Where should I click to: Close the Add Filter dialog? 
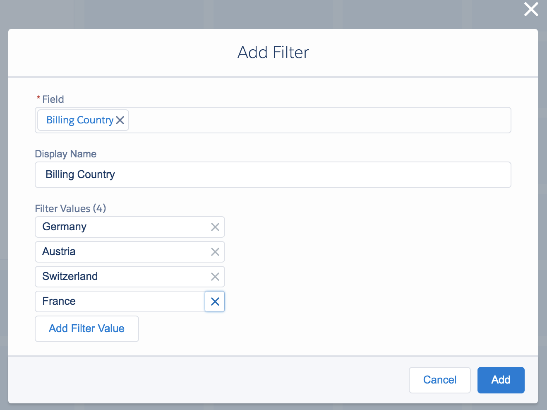pyautogui.click(x=531, y=9)
